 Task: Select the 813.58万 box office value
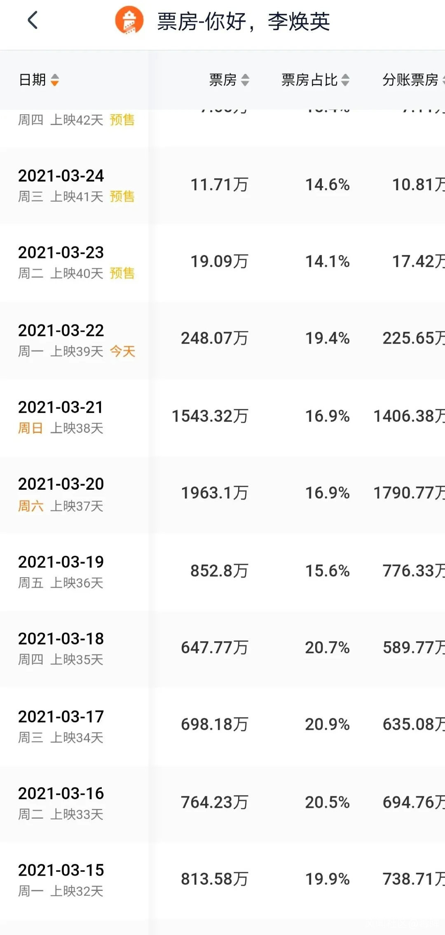214,879
